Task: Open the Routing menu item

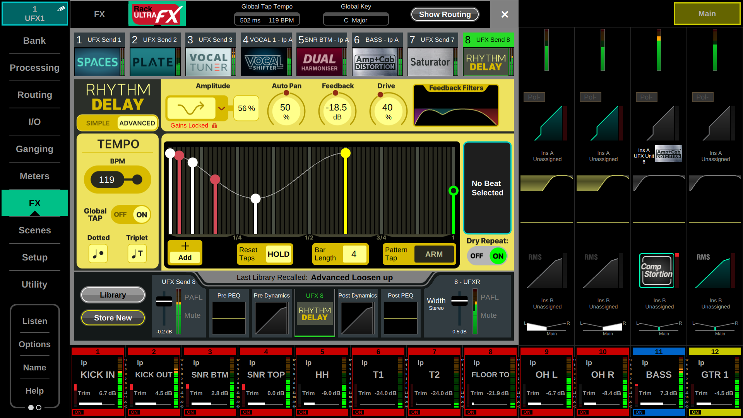Action: (x=34, y=95)
